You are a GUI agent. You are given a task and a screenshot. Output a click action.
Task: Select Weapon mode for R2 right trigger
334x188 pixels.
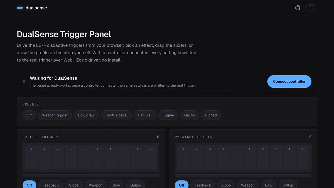[x=248, y=185]
